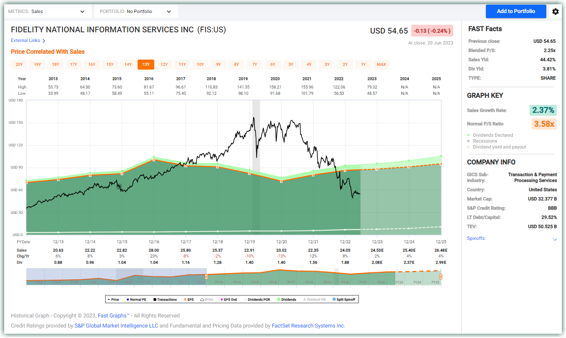Toggle the Dividends POR legend item
Viewport: 566px width, 338px height.
(257, 299)
